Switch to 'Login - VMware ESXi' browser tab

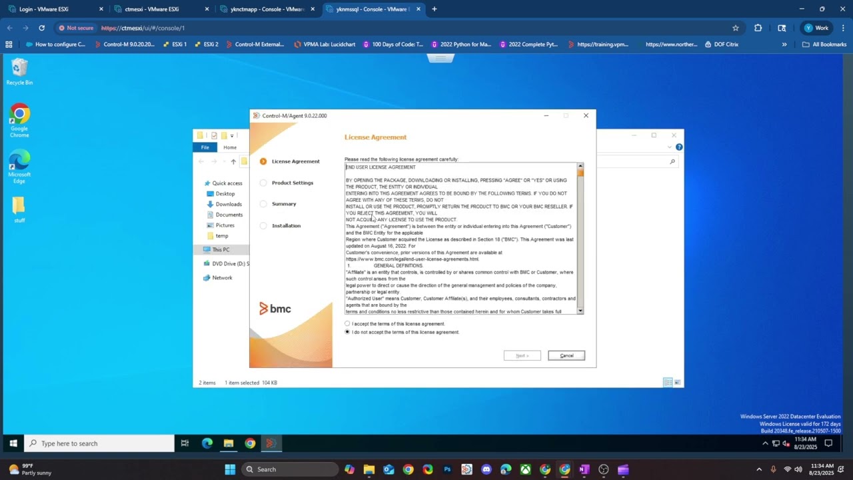[x=57, y=9]
